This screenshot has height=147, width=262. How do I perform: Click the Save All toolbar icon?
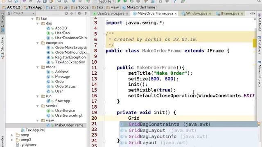10,1
